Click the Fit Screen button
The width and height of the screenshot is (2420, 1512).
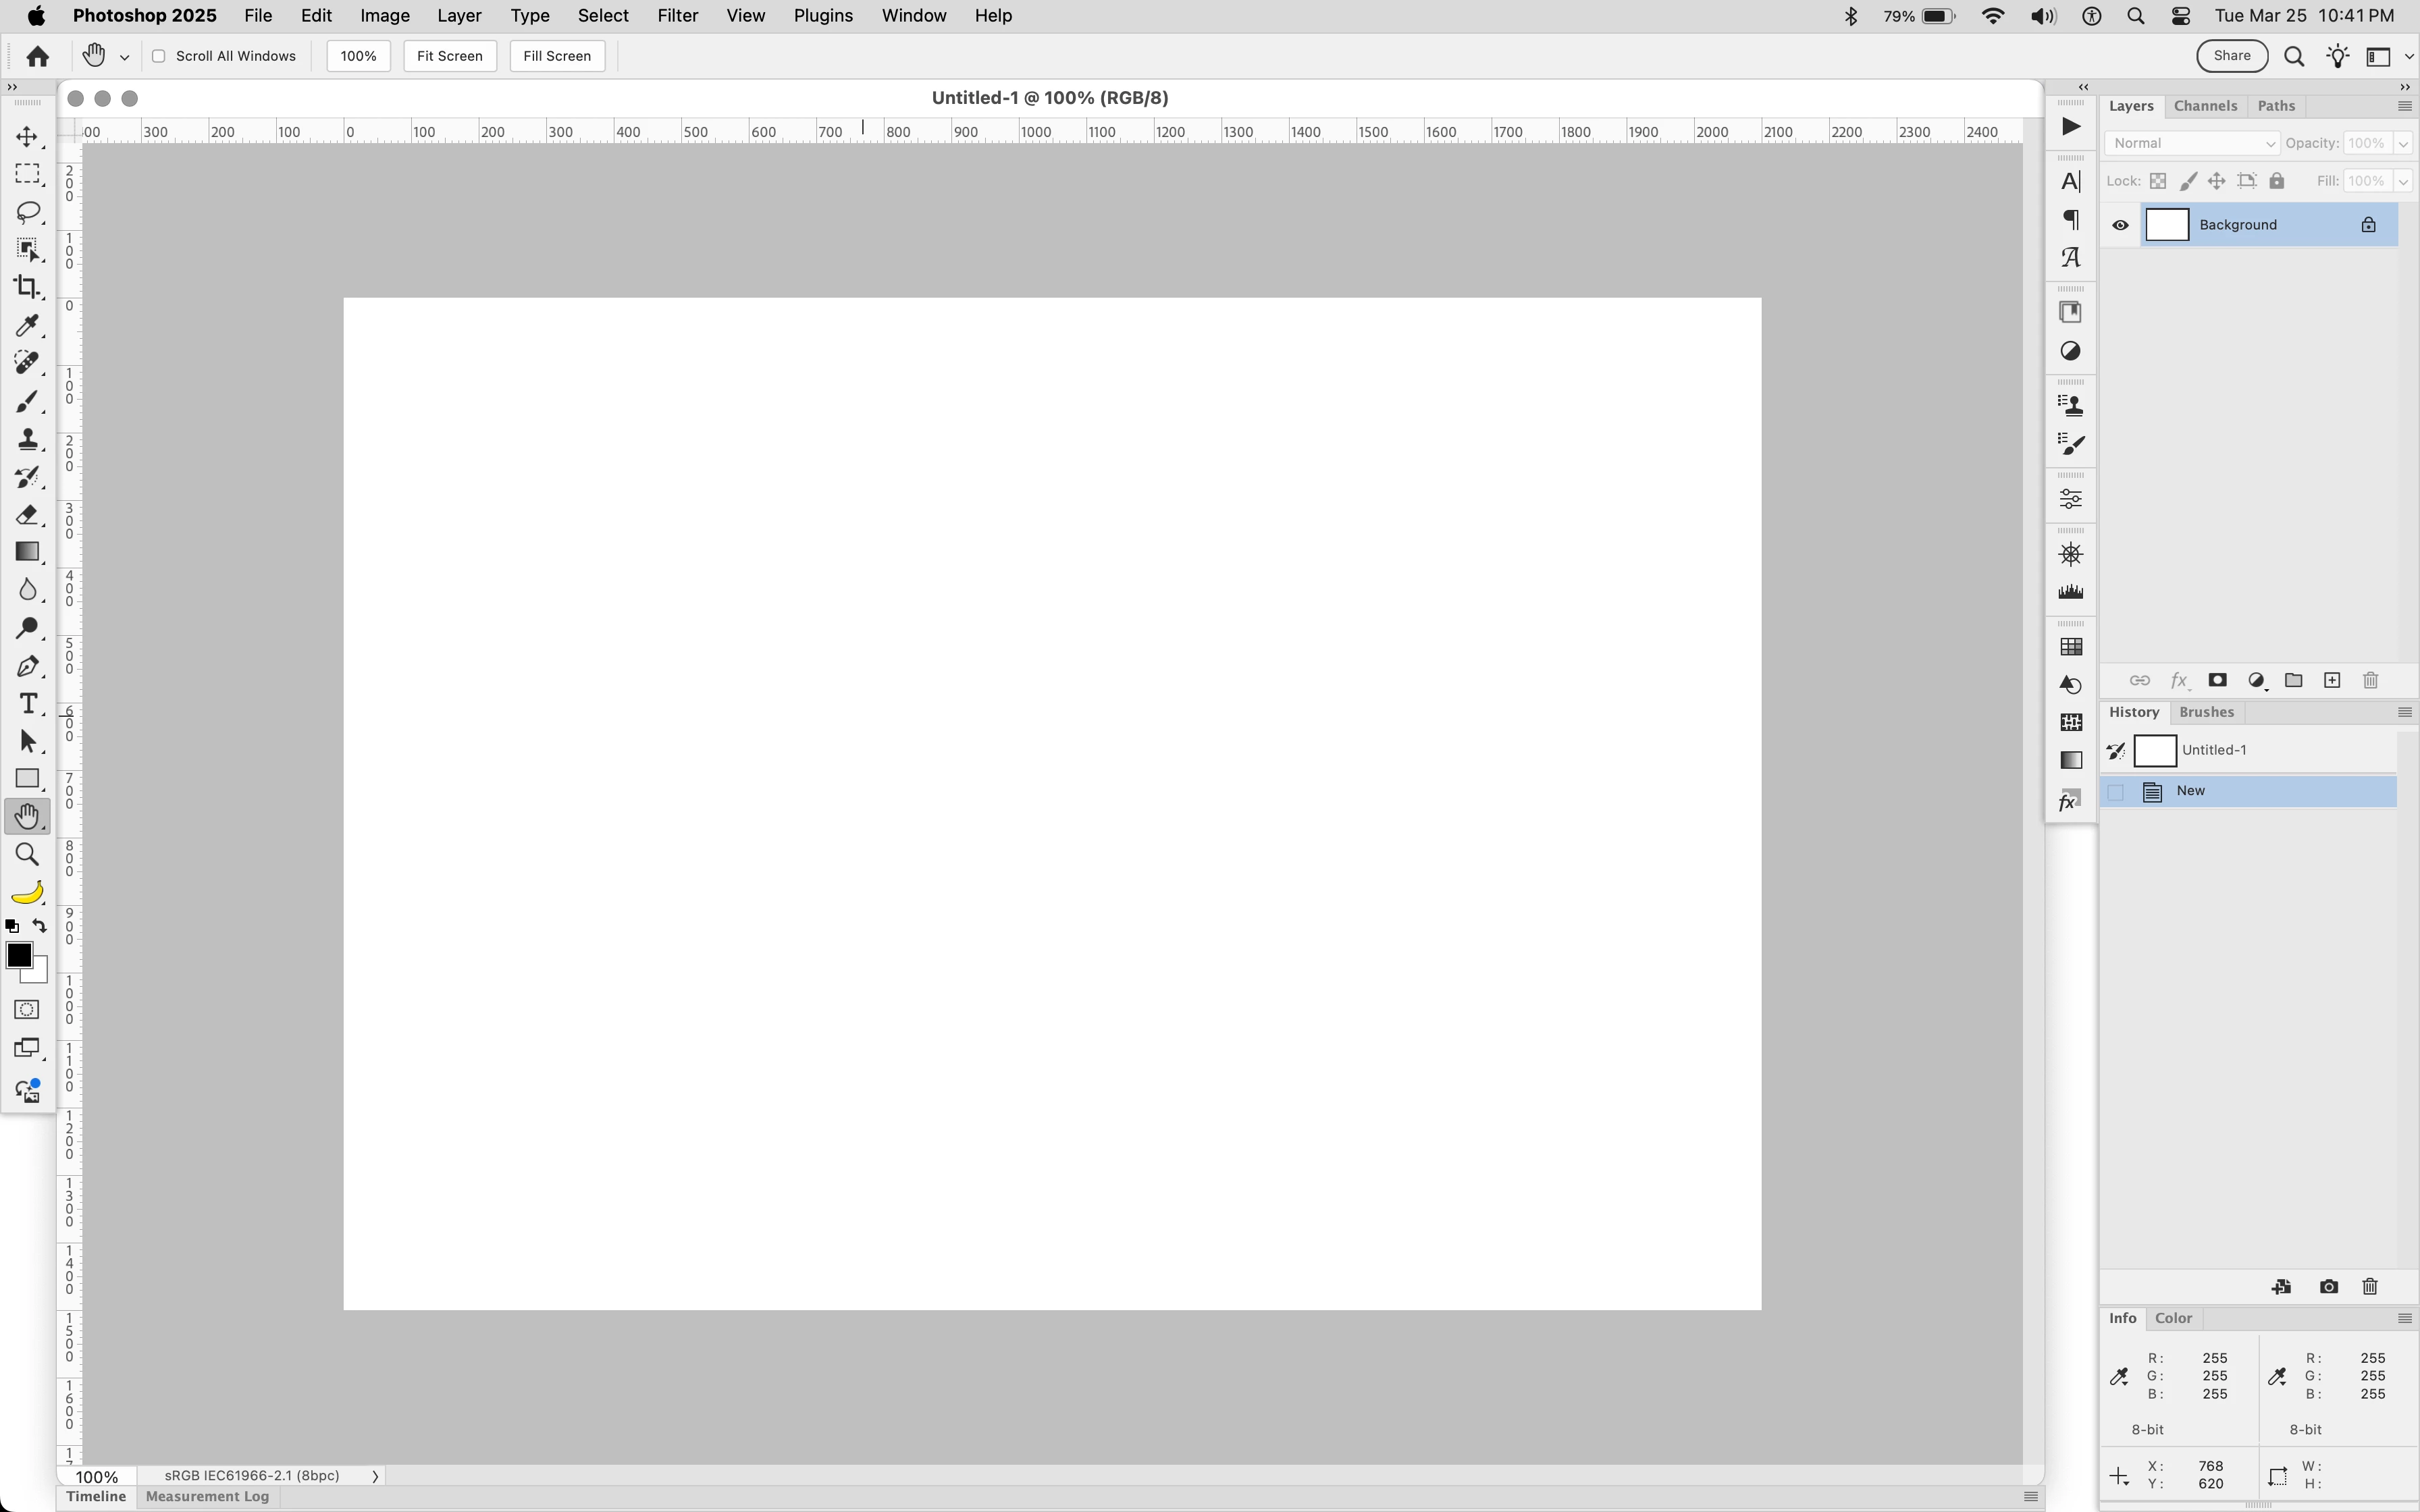449,56
